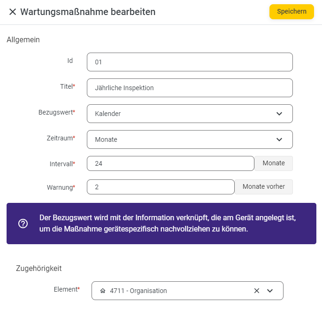322x309 pixels.
Task: Expand the Element dropdown chevron
Action: pyautogui.click(x=270, y=291)
